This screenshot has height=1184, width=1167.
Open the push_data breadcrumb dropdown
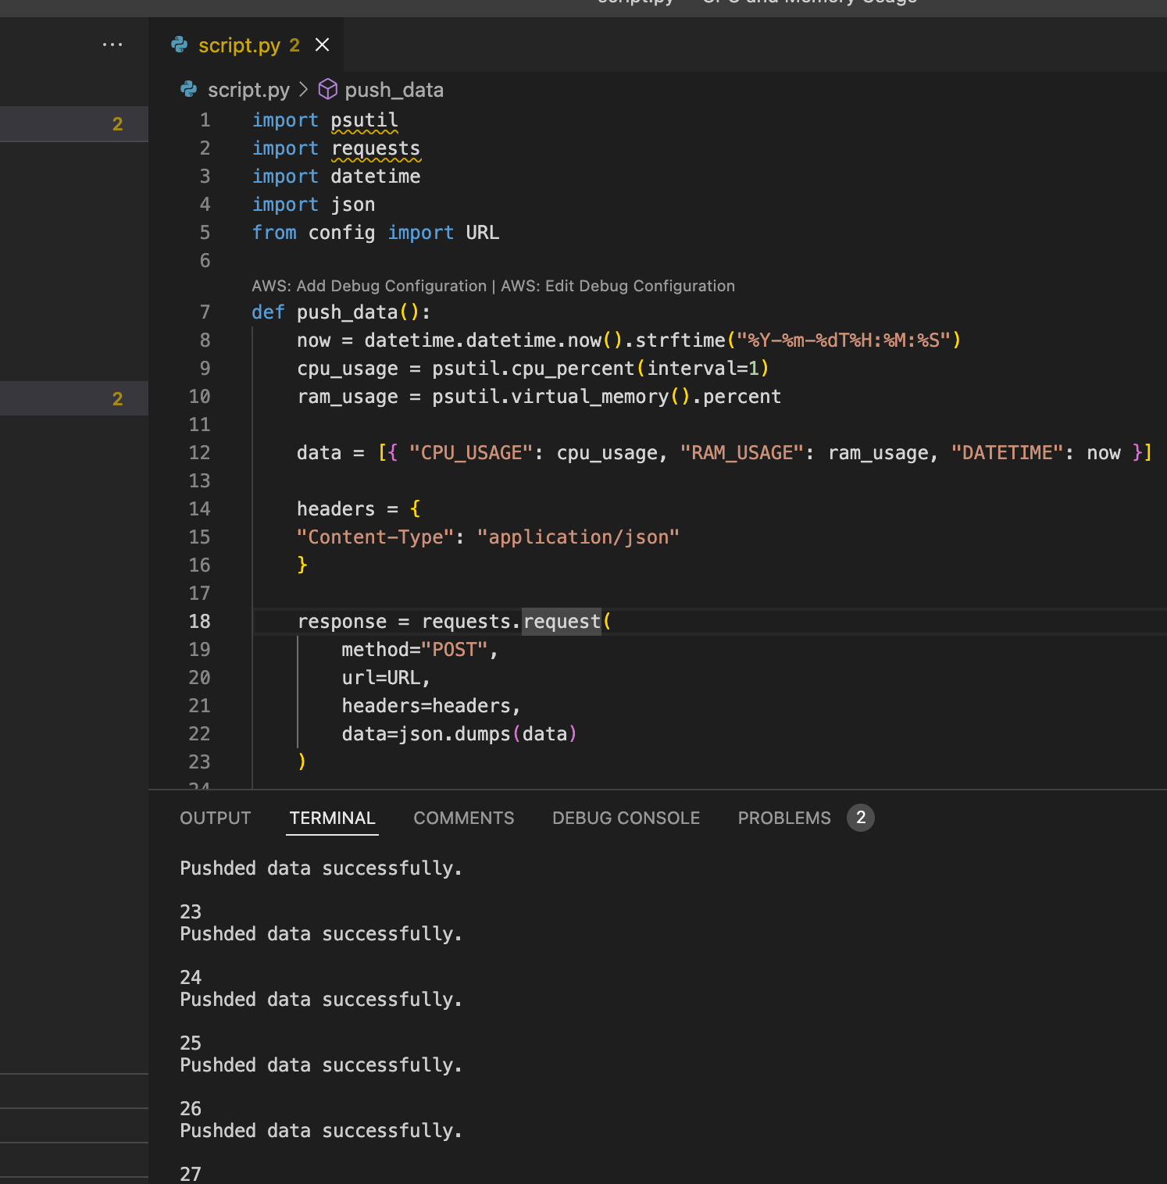point(395,89)
